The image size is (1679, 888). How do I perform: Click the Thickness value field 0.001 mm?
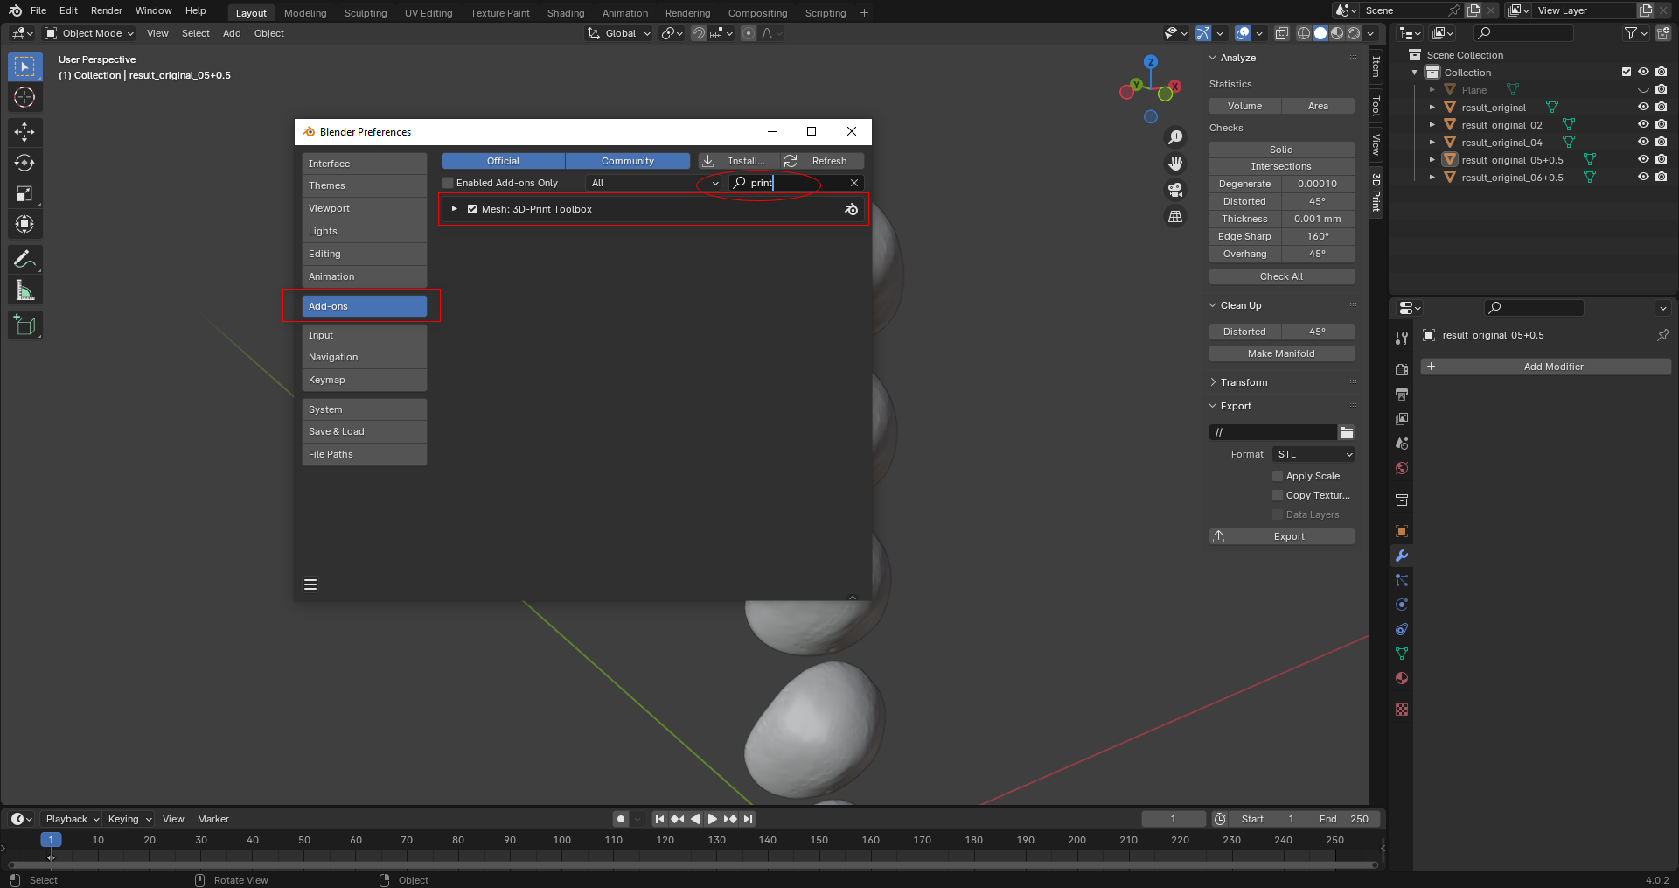pos(1318,219)
